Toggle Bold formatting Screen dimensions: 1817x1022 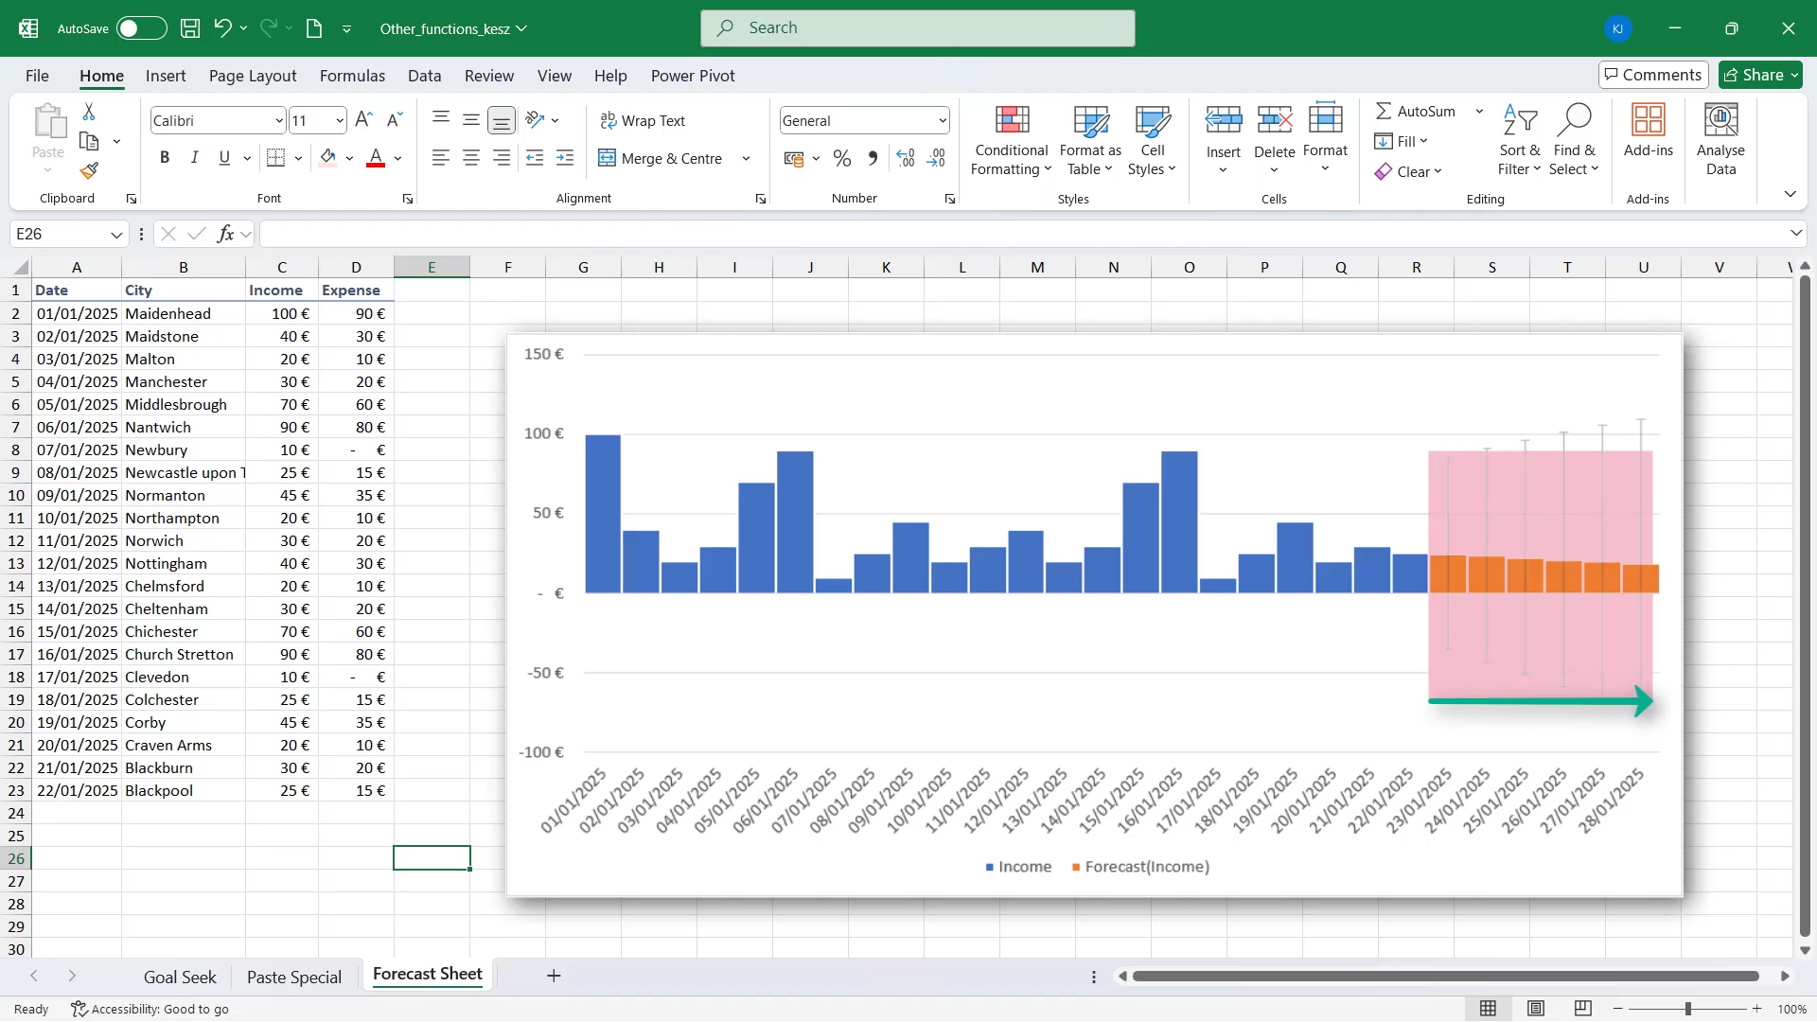(x=165, y=158)
